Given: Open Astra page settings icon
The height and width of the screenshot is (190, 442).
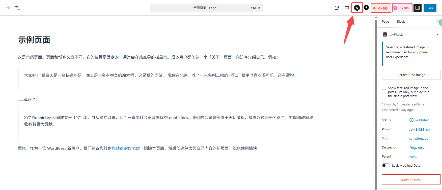Looking at the screenshot, I should tap(357, 8).
